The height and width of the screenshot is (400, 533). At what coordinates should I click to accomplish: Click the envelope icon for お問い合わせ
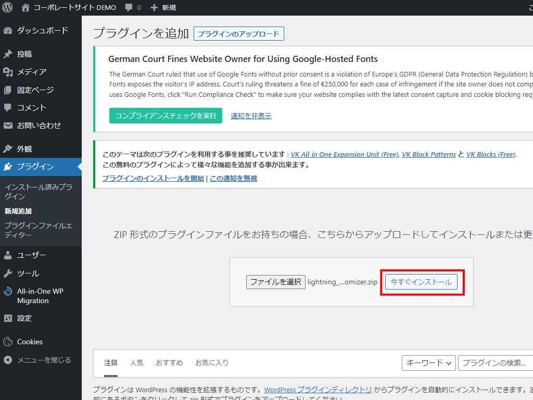8,126
